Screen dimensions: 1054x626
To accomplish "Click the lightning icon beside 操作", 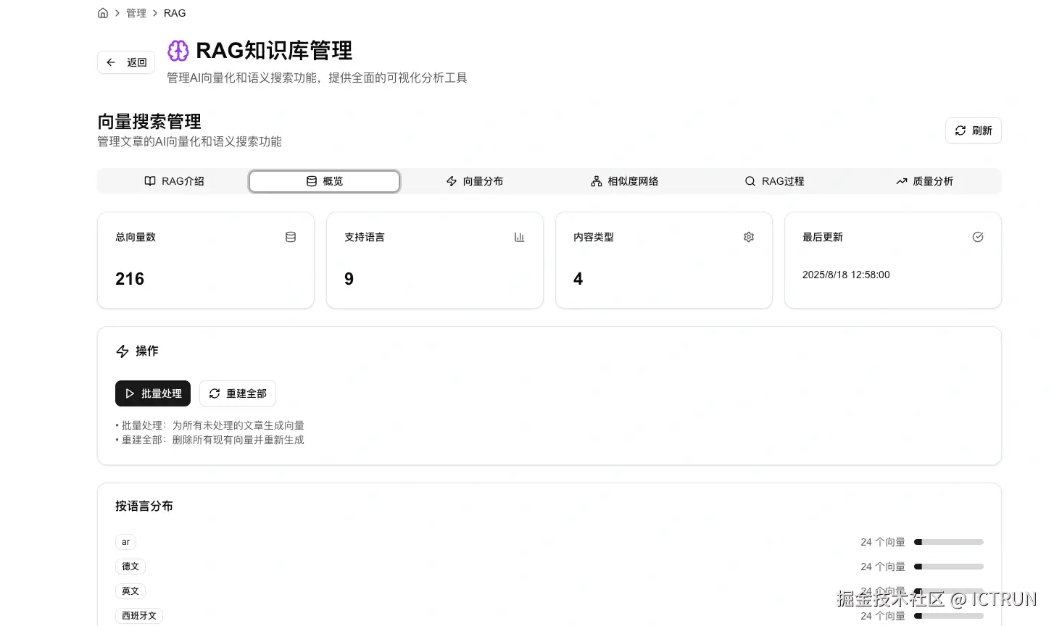I will click(x=123, y=351).
